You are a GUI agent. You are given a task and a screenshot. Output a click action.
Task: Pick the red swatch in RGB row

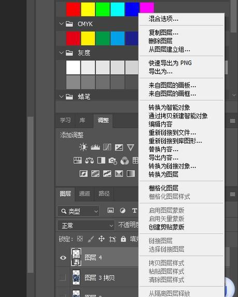point(73,9)
